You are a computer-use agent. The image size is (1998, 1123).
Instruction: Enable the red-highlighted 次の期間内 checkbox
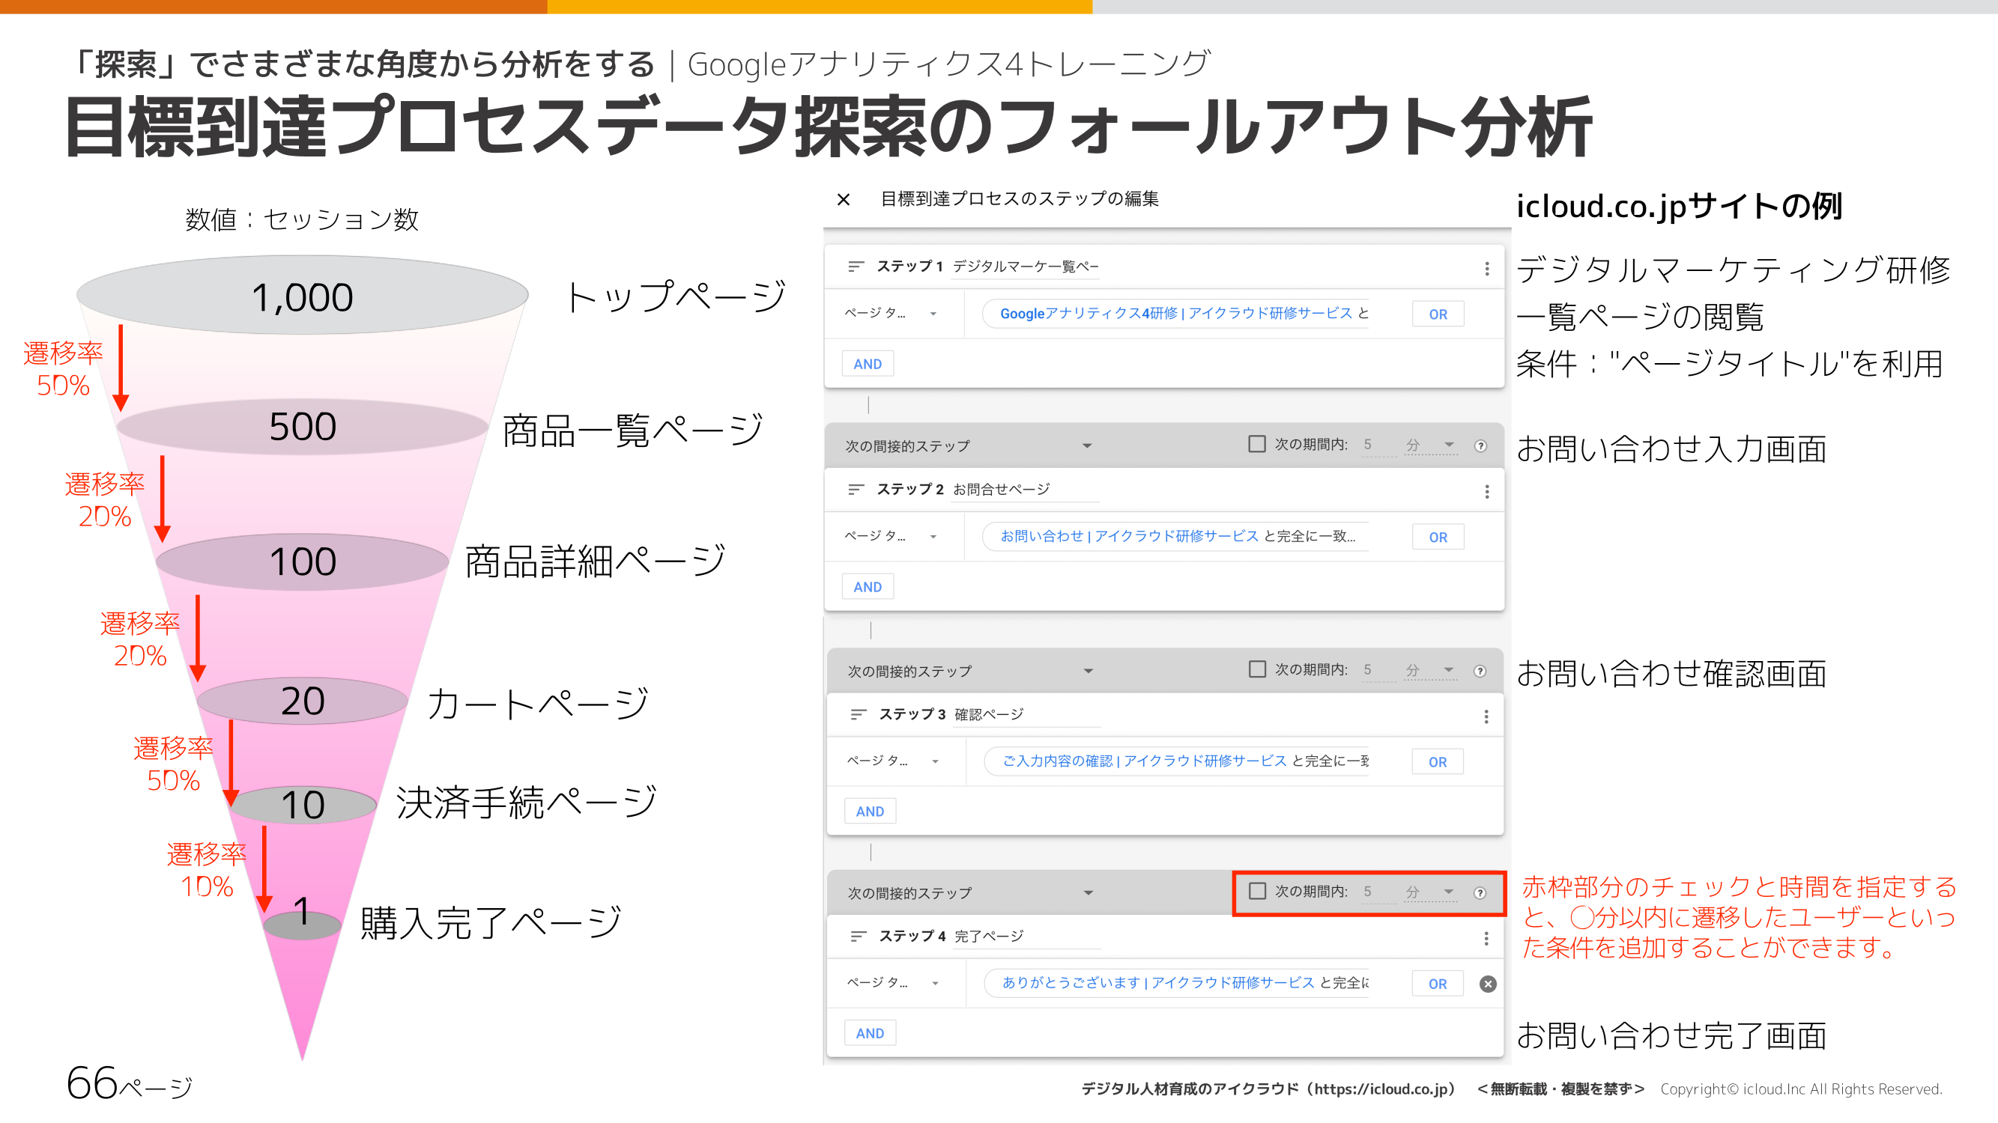(x=1256, y=891)
